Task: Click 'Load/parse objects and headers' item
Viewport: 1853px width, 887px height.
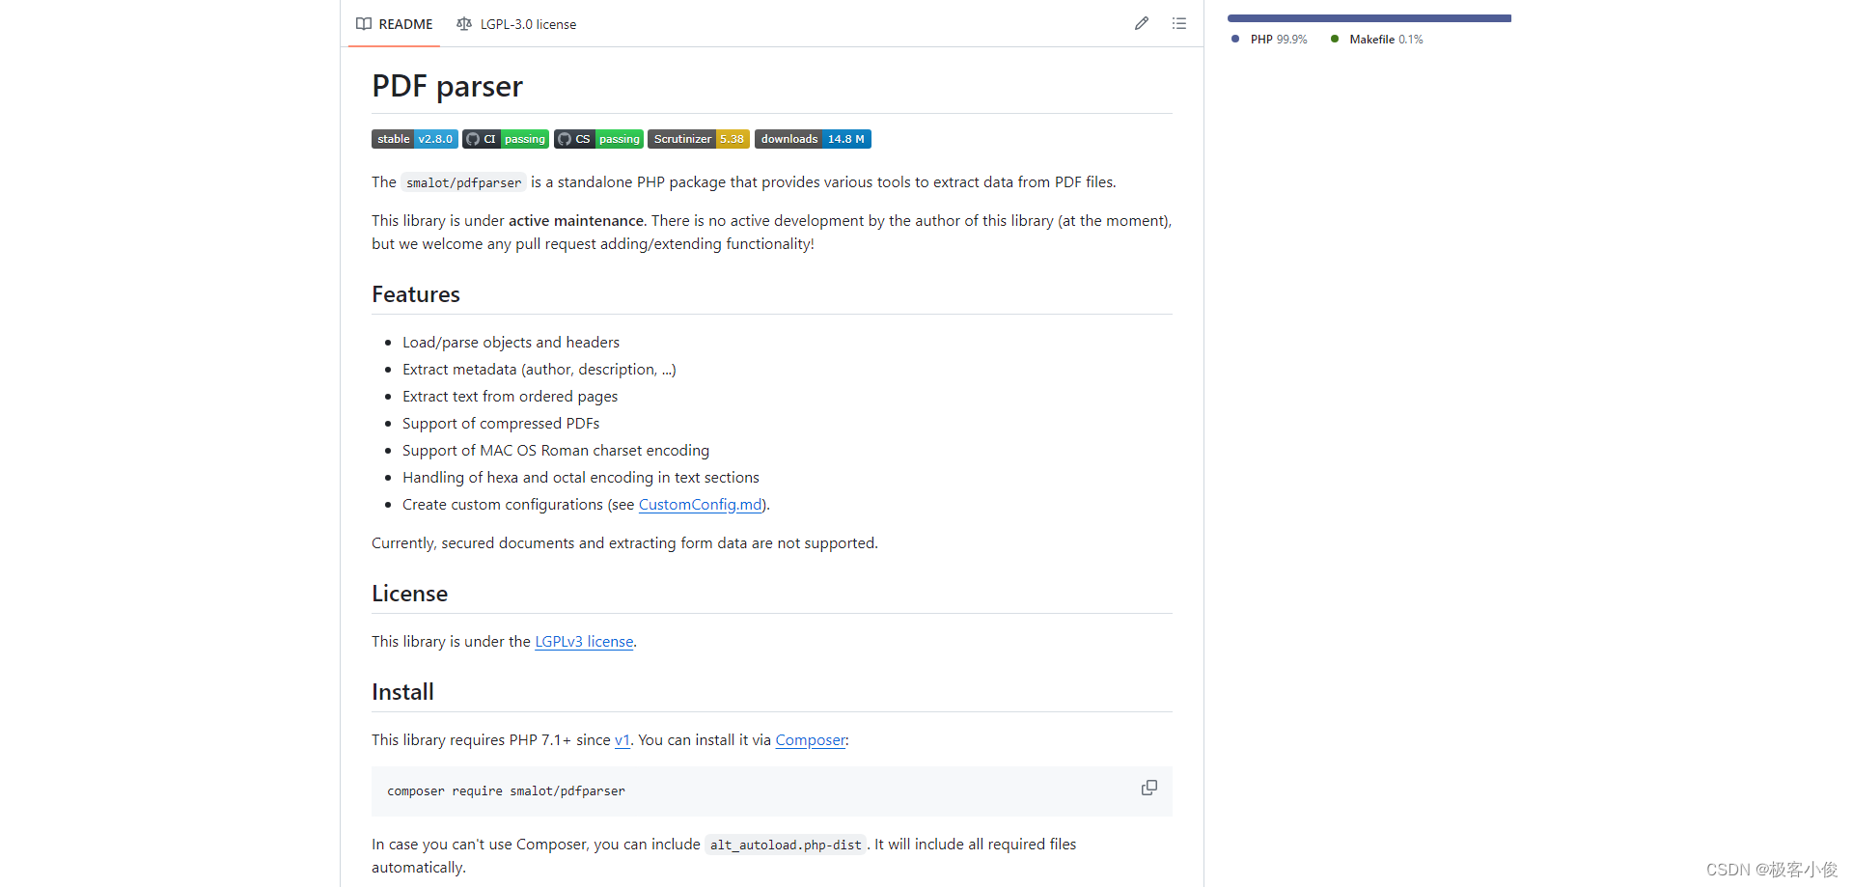Action: coord(511,343)
